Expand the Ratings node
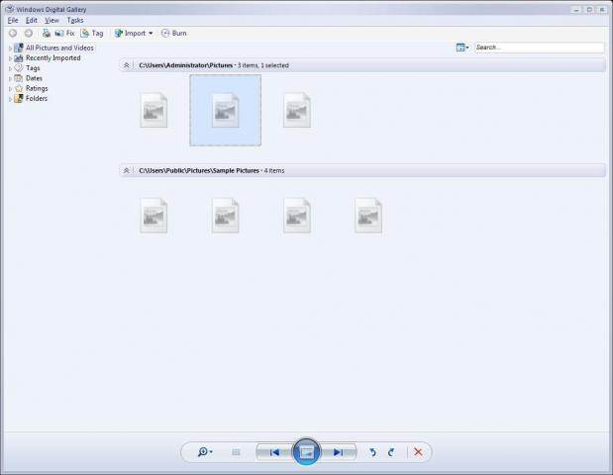The width and height of the screenshot is (613, 475). coord(10,89)
